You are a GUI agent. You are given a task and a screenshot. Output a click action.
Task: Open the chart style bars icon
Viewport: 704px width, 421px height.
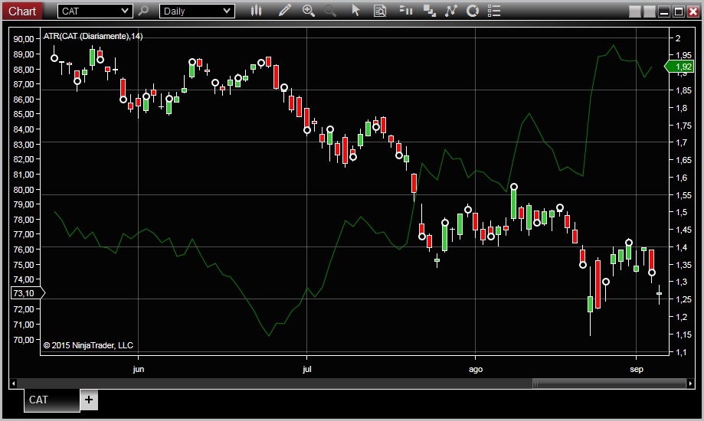256,10
